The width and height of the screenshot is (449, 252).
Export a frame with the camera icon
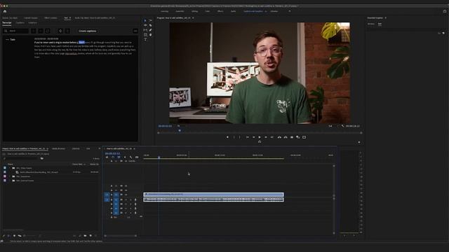click(292, 137)
